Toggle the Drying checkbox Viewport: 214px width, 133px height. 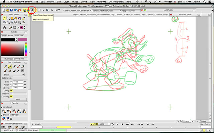pos(11,91)
